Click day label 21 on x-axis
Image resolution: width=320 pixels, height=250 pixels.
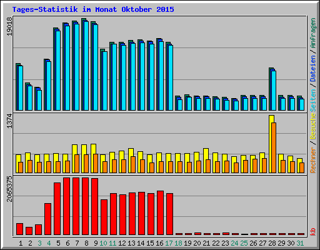[x=207, y=243]
